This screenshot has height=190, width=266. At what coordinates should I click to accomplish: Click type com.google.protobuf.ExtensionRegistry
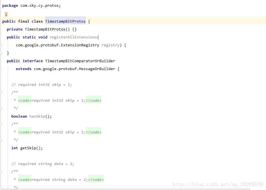click(58, 45)
